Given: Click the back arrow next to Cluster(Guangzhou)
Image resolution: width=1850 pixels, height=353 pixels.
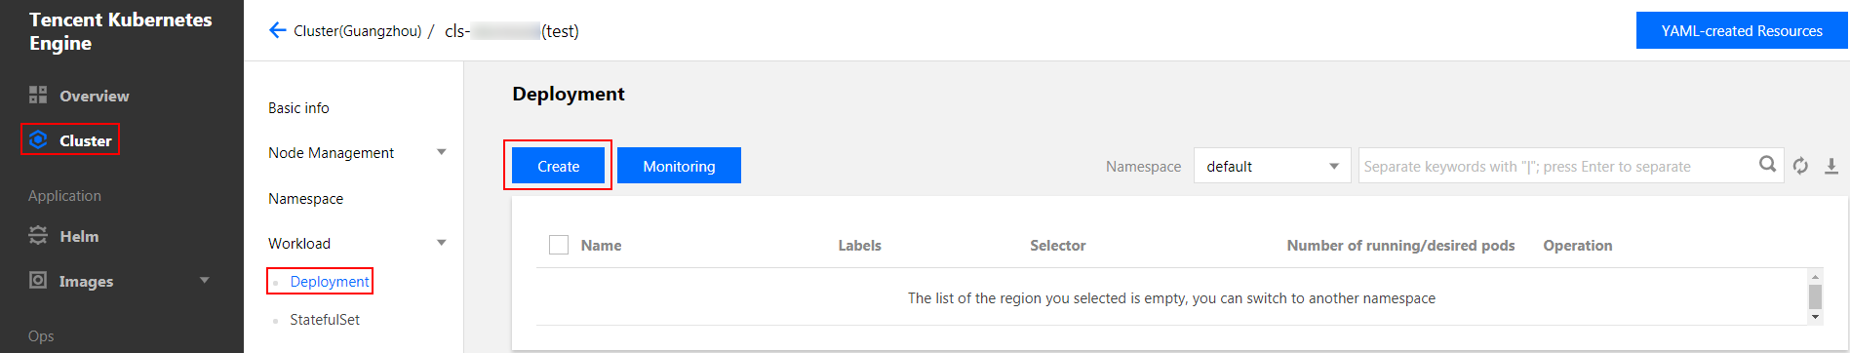Looking at the screenshot, I should tap(277, 30).
